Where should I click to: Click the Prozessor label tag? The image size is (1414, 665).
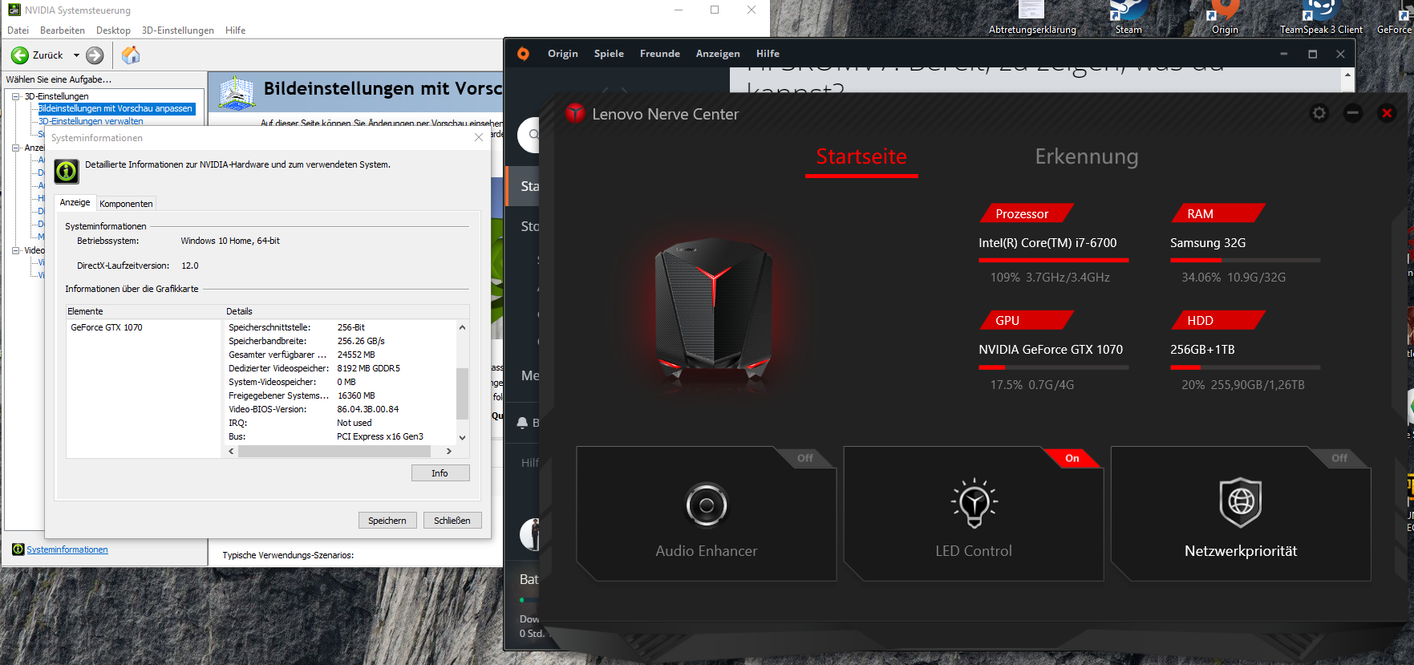coord(1025,213)
